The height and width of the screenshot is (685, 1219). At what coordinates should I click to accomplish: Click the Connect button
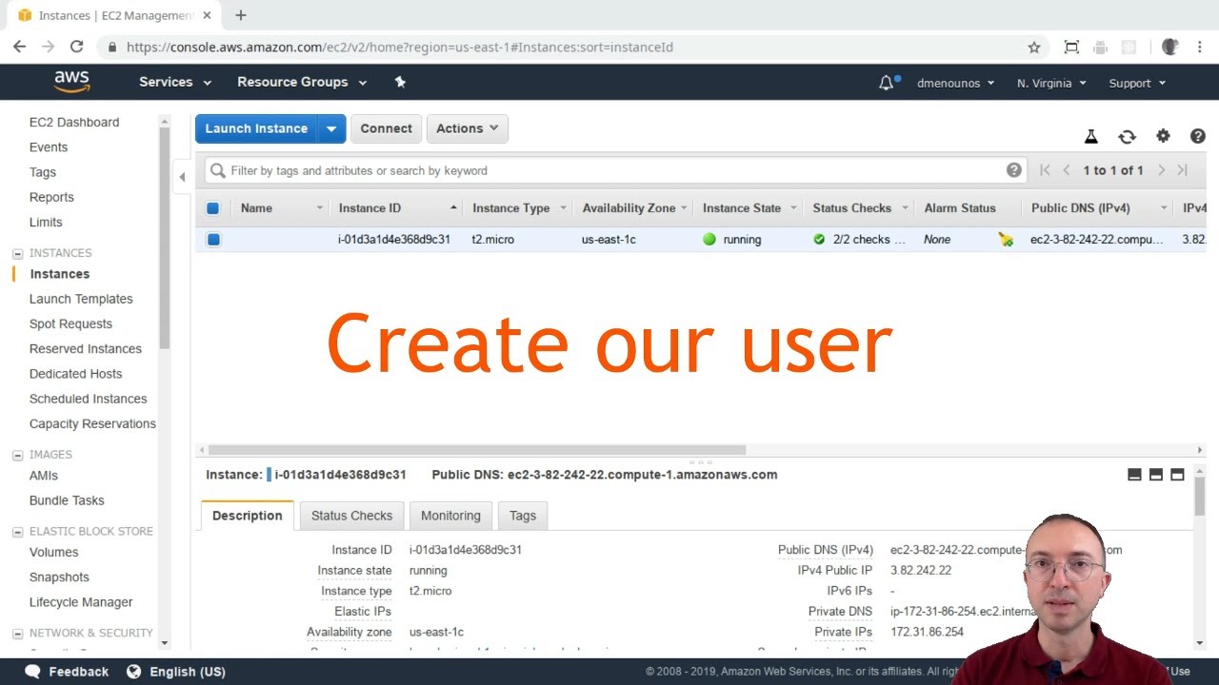(x=386, y=128)
